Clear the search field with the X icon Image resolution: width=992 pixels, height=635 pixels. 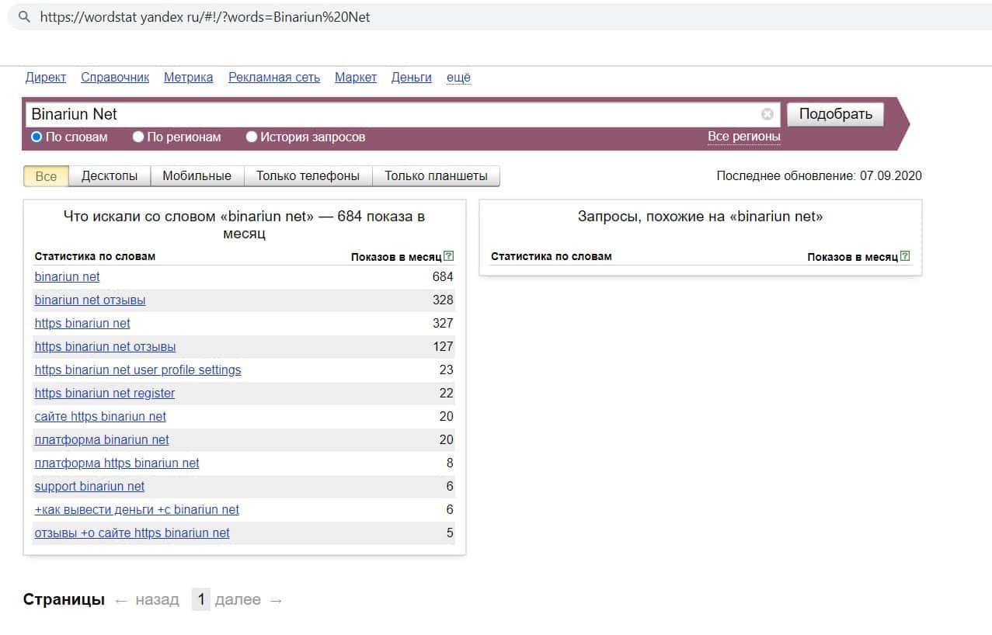click(x=767, y=114)
